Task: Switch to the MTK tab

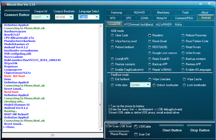Action: (x=113, y=18)
